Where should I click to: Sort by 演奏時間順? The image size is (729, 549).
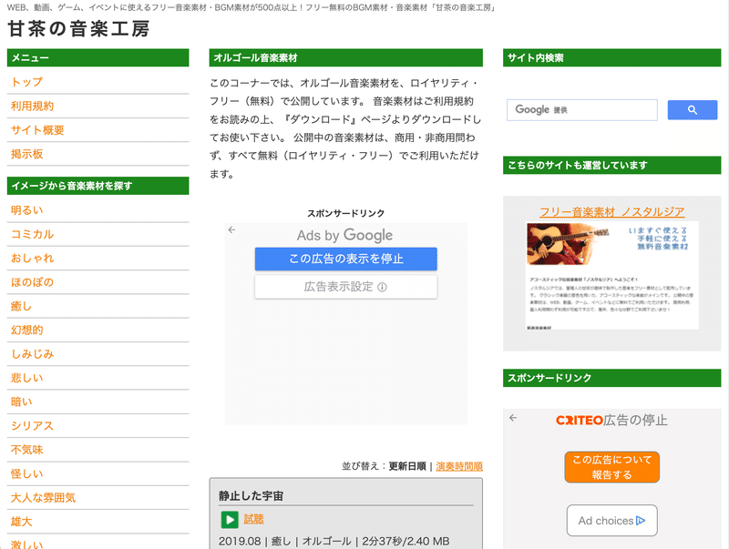tap(459, 466)
